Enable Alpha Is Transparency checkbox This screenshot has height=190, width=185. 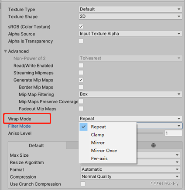click(x=81, y=41)
